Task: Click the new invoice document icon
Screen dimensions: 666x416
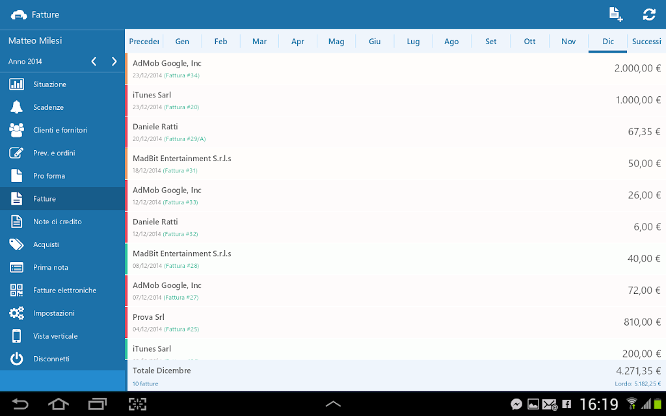Action: (615, 14)
